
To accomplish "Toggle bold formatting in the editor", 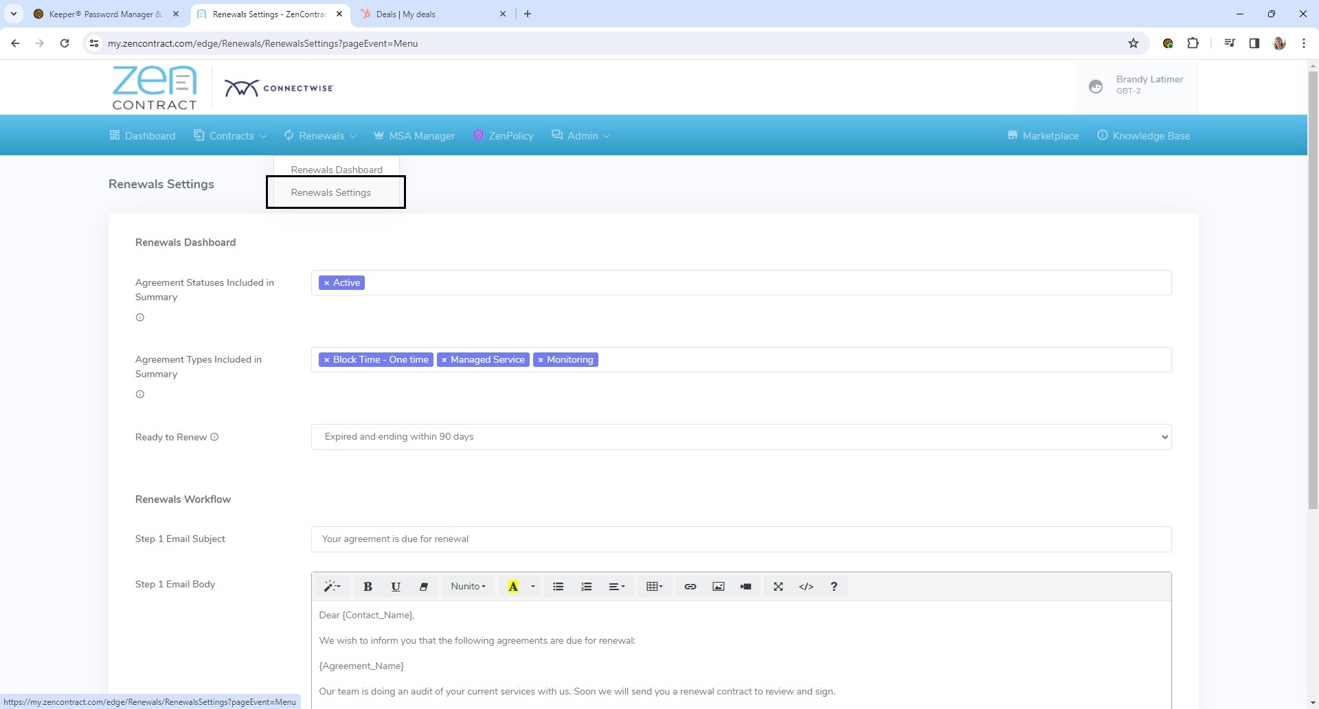I will coord(368,586).
